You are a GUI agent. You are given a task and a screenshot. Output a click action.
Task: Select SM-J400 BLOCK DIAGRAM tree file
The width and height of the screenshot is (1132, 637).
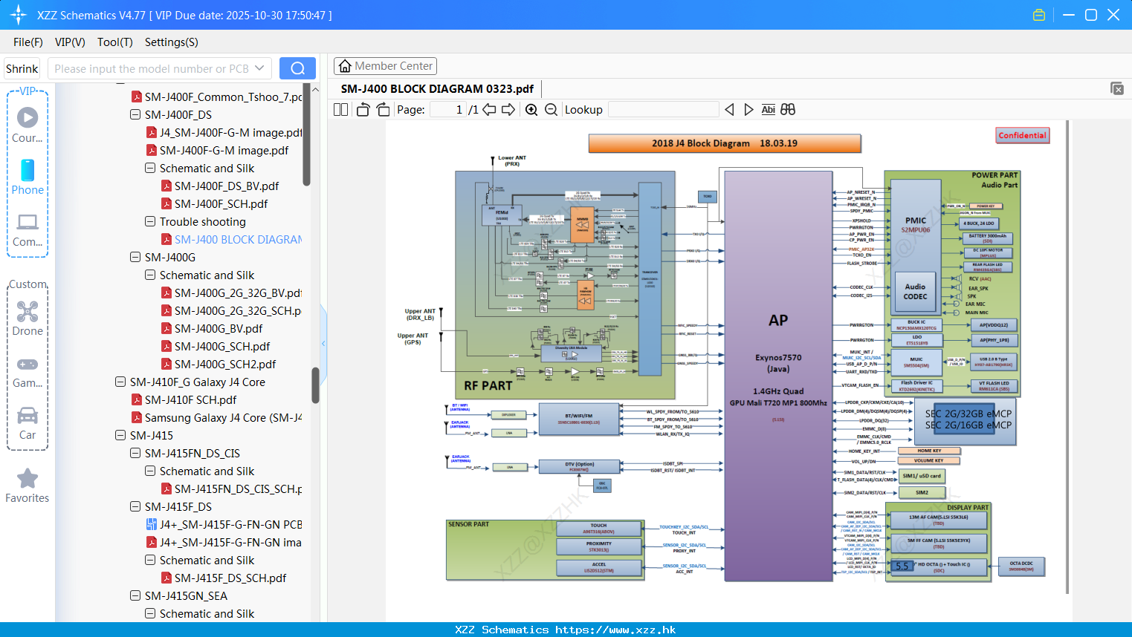(x=232, y=239)
